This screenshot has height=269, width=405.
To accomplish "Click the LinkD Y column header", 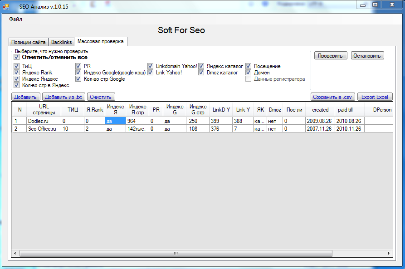I will click(221, 110).
